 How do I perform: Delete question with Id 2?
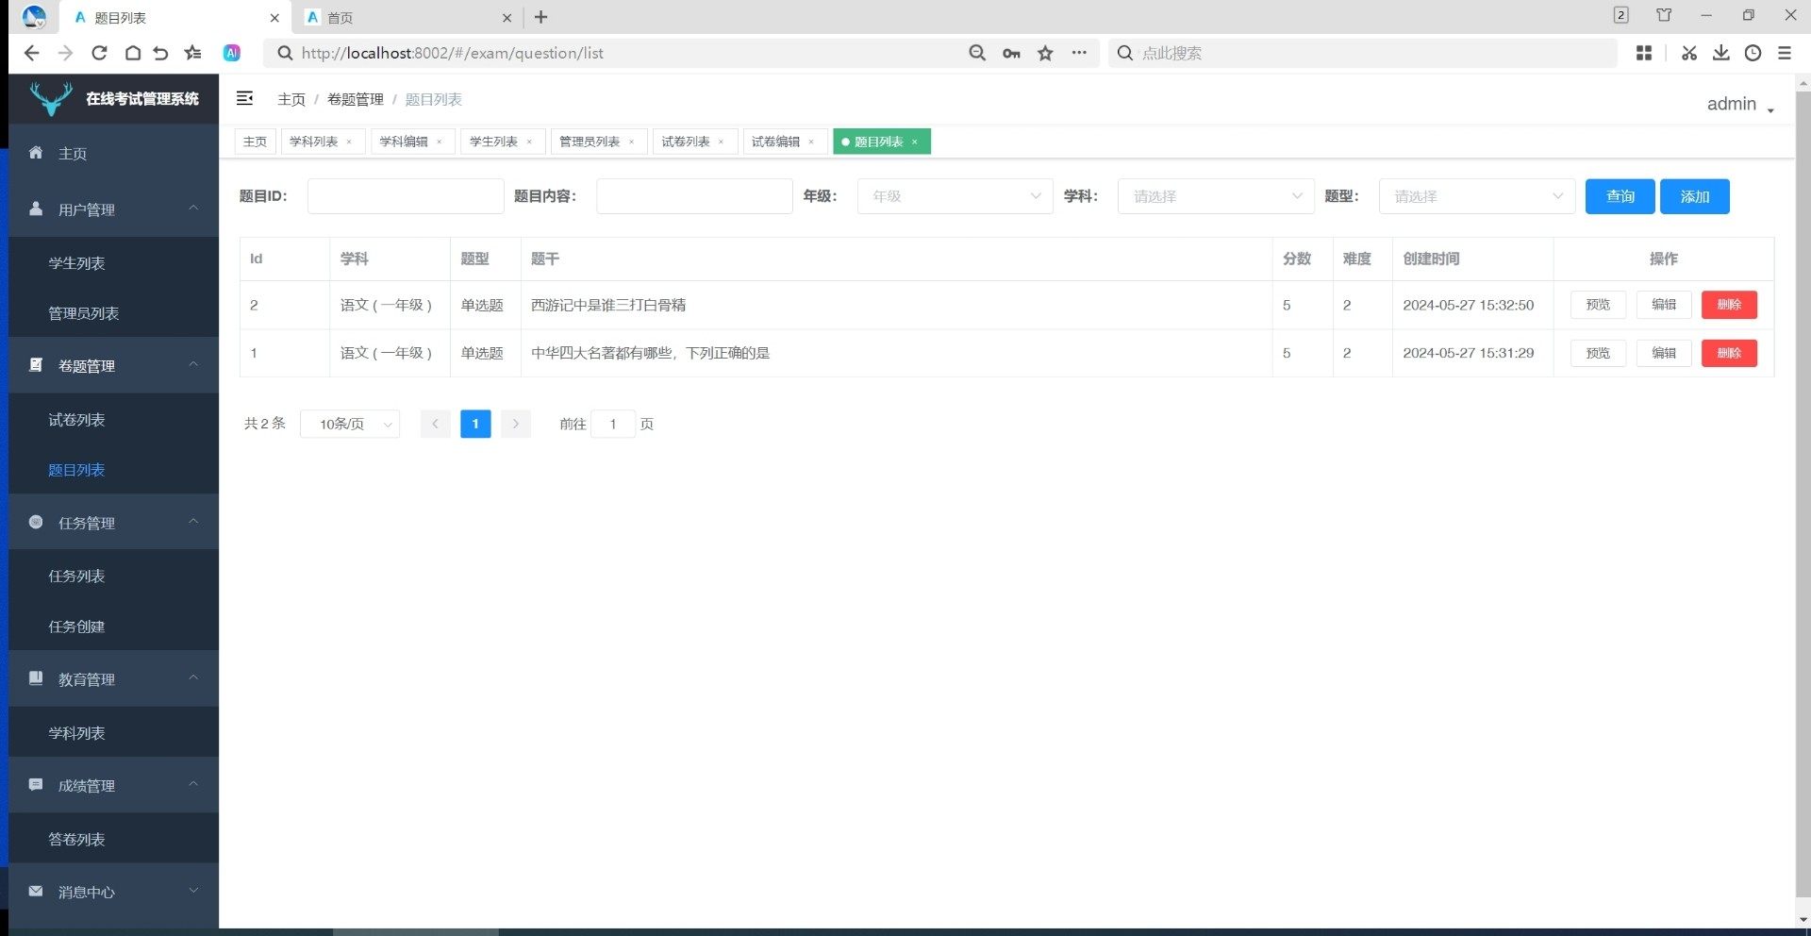tap(1728, 305)
